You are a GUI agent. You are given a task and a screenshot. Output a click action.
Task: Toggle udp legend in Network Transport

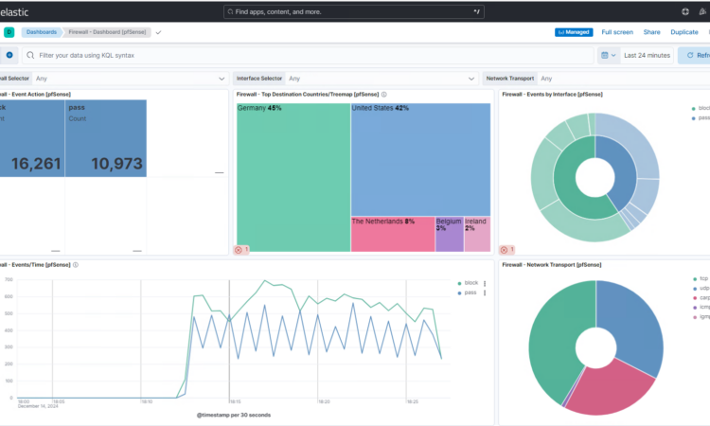(x=701, y=289)
